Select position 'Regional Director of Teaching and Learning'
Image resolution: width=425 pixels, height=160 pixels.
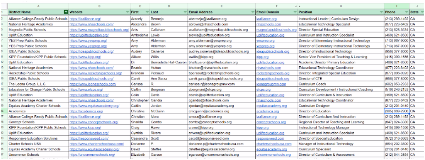pyautogui.click(x=341, y=122)
